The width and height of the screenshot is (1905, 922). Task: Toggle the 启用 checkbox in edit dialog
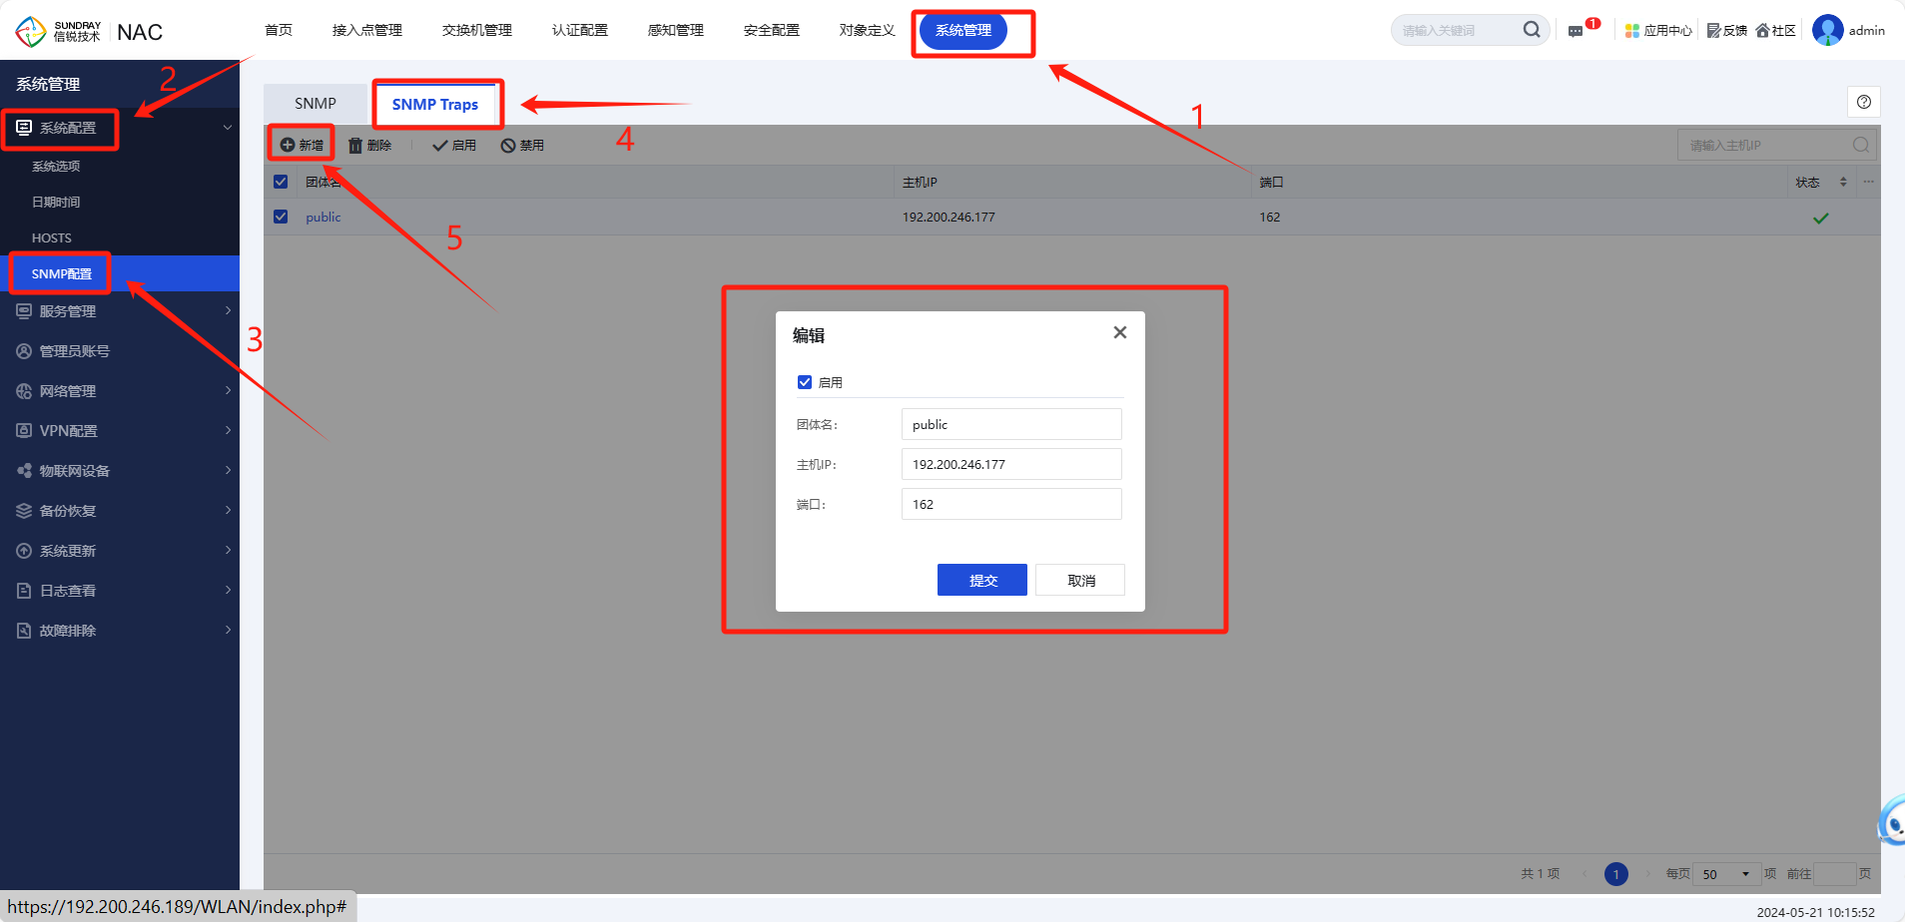805,382
